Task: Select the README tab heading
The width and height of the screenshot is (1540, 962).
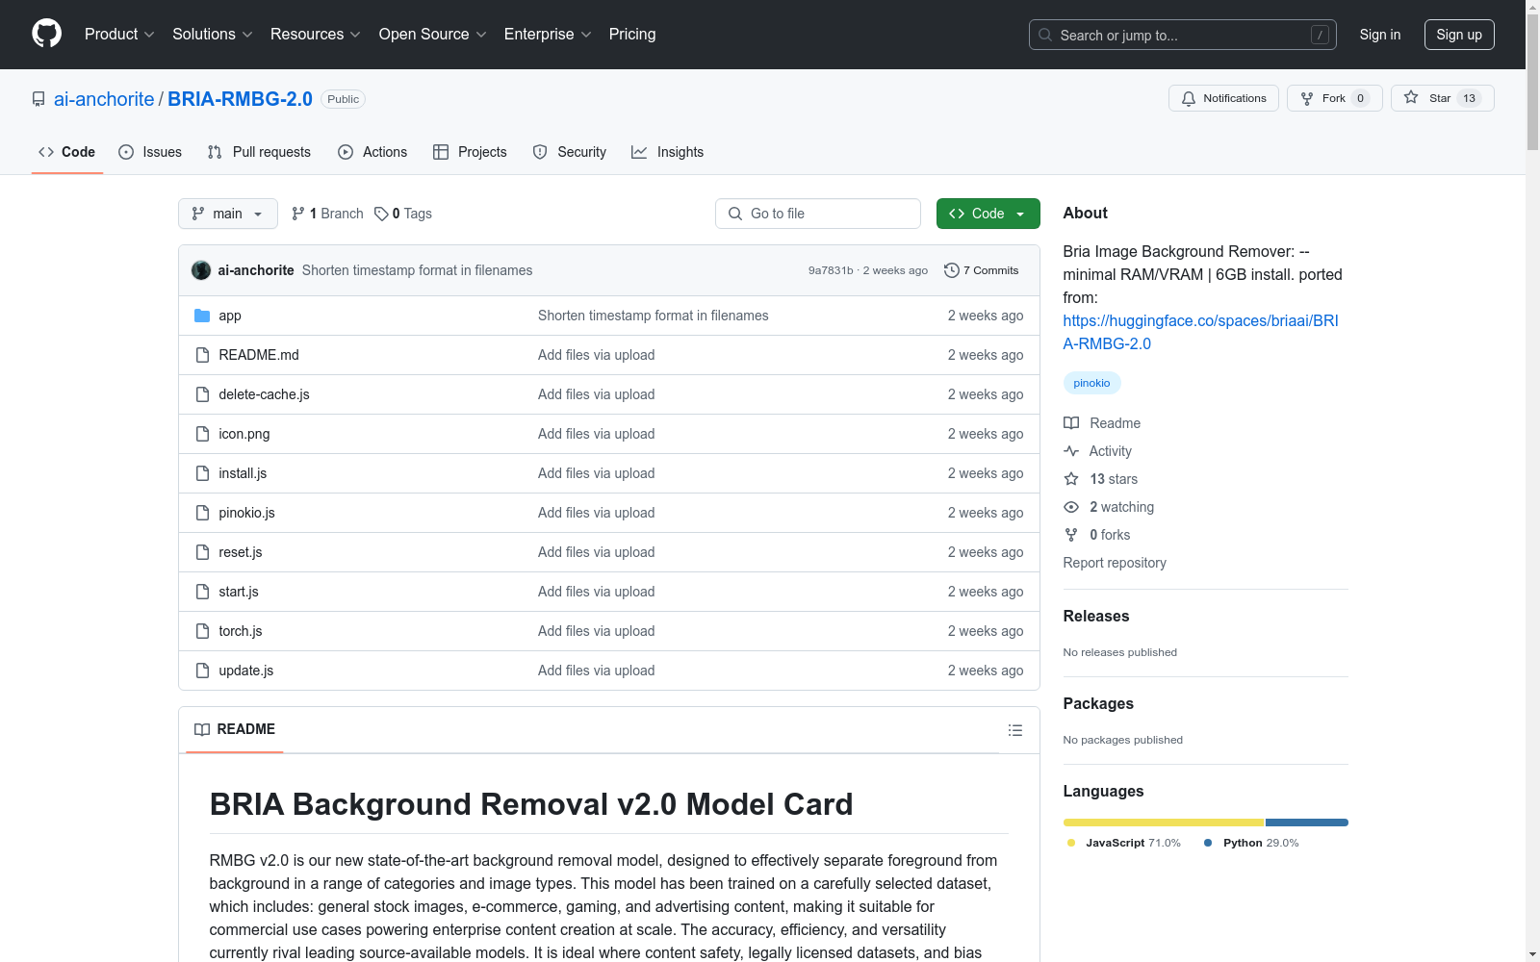Action: (235, 729)
